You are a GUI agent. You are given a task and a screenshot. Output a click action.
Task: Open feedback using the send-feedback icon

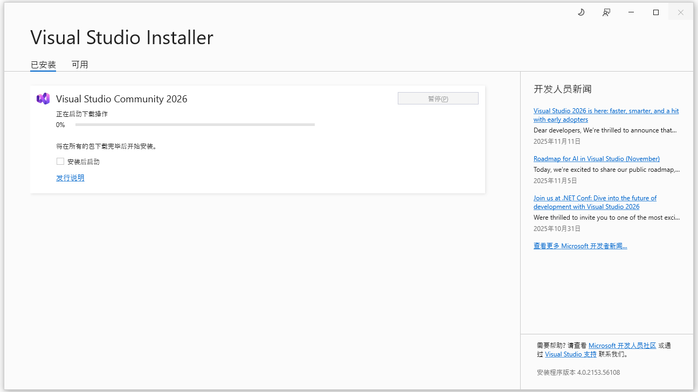click(606, 11)
